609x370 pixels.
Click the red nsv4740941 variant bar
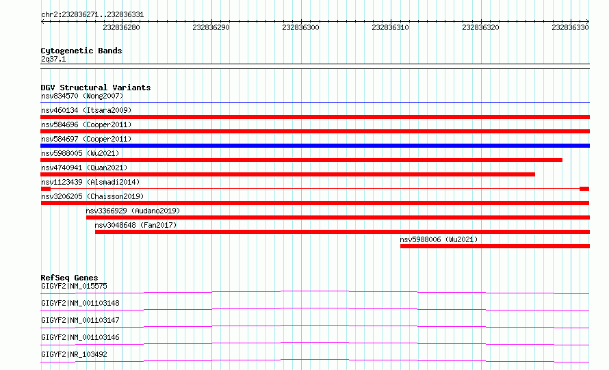[x=288, y=174]
